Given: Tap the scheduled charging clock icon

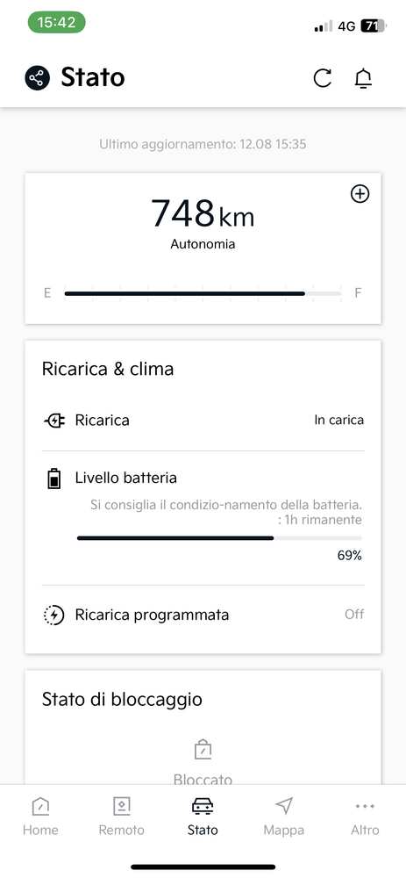Looking at the screenshot, I should [x=53, y=615].
